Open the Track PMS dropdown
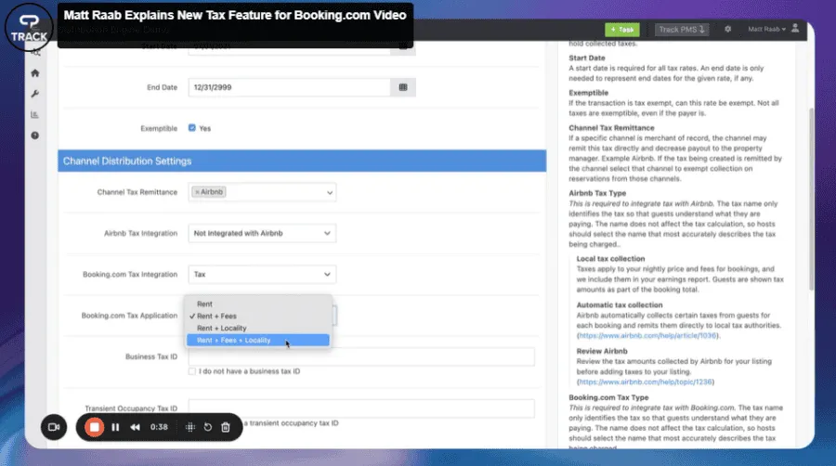The width and height of the screenshot is (836, 466). pos(682,30)
